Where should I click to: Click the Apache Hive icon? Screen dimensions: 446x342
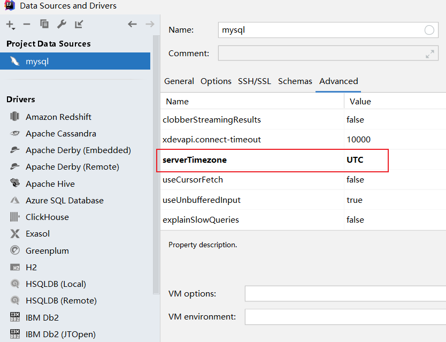(x=15, y=183)
